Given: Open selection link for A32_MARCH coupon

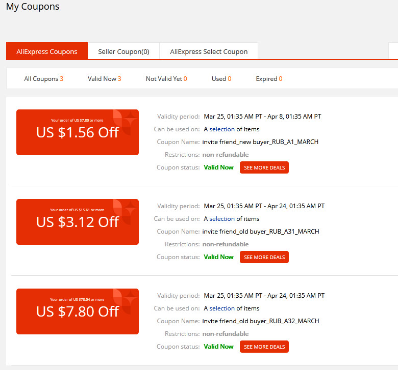Looking at the screenshot, I should click(222, 308).
